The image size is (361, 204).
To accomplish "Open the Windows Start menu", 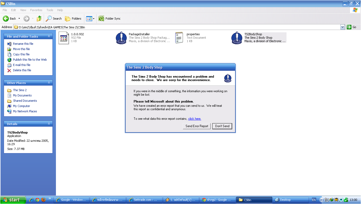I will click(13, 200).
